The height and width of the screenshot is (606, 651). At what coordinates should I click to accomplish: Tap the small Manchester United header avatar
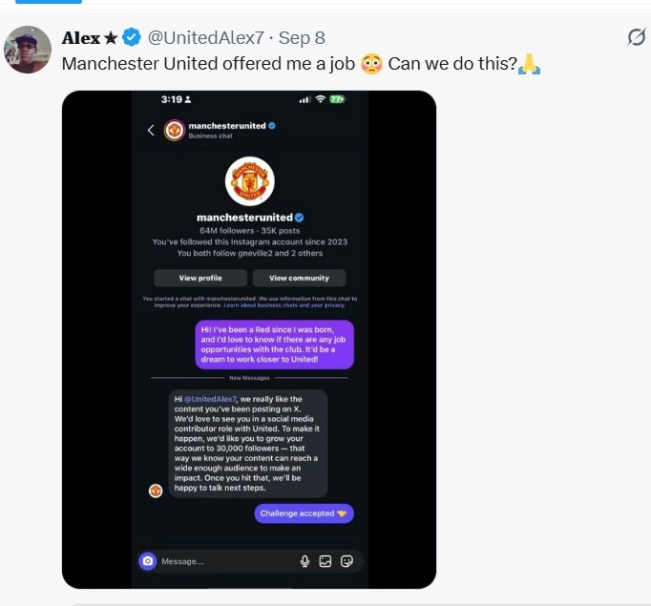tap(174, 131)
